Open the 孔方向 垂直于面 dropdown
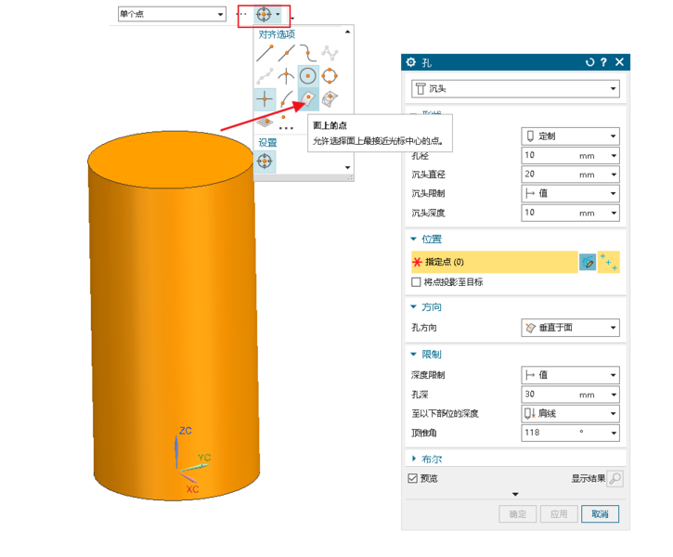673x557 pixels. pos(570,328)
